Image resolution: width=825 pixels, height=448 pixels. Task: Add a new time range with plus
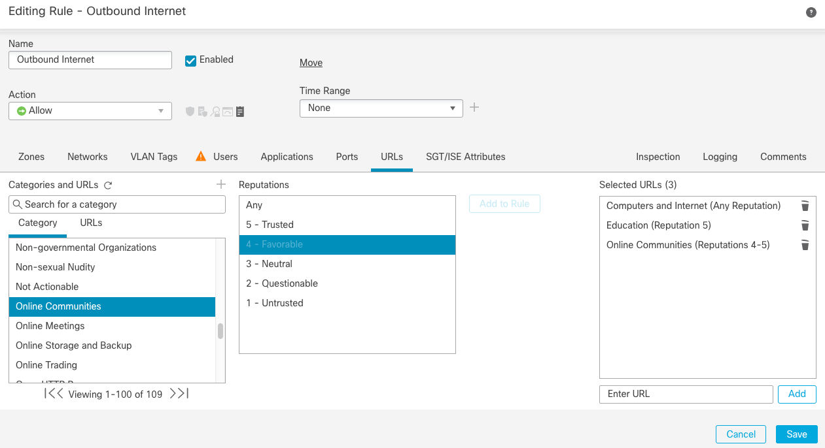(474, 107)
